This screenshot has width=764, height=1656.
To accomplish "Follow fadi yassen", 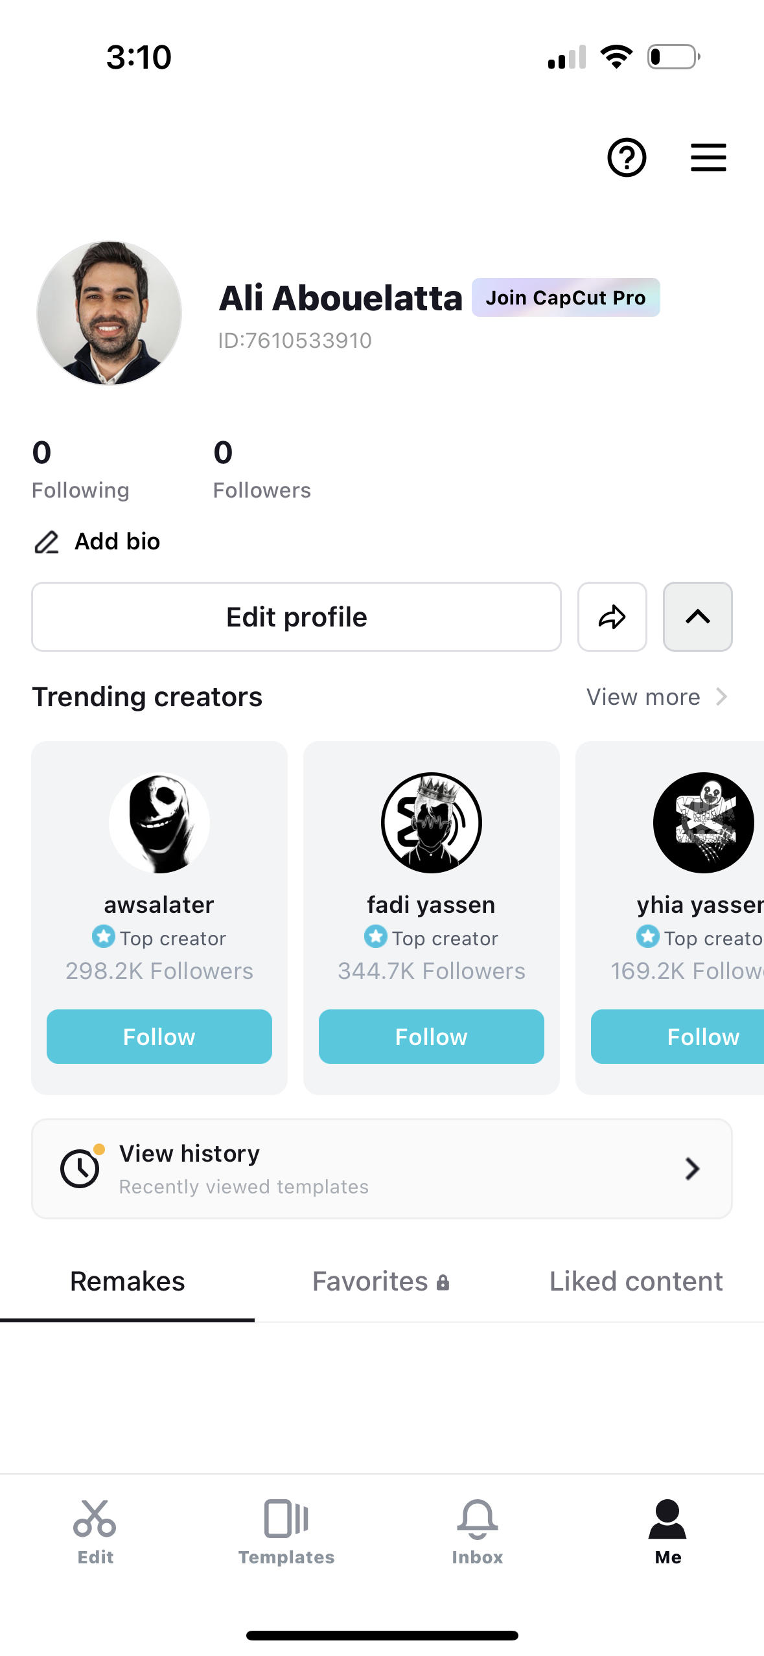I will 431,1037.
